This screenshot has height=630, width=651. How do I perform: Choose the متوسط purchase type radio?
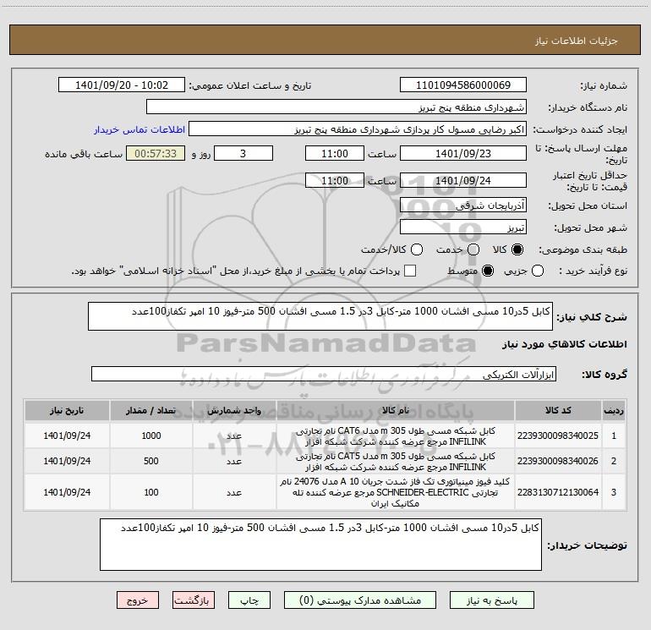(x=488, y=271)
